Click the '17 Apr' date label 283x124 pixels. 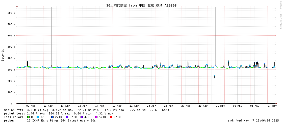100,106
